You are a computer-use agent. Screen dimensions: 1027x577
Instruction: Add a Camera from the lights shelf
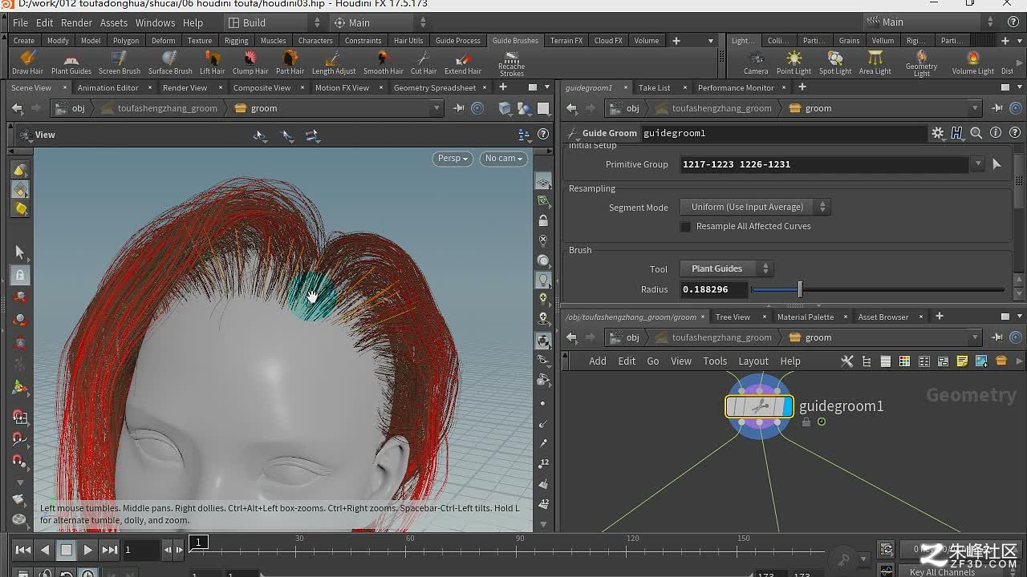(756, 63)
